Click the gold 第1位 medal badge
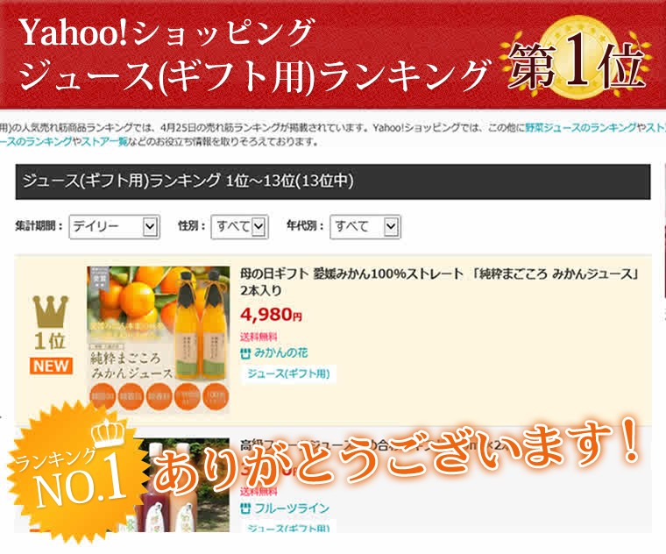Screen dimensions: 666x554 click(578, 63)
